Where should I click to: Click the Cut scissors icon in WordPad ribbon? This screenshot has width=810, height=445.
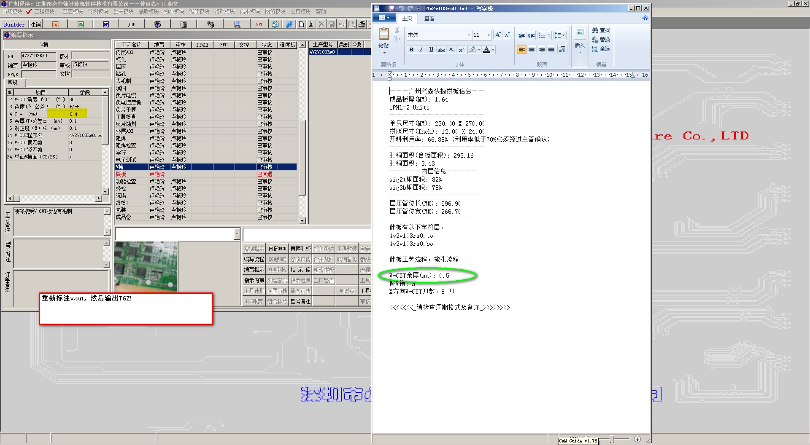[397, 30]
